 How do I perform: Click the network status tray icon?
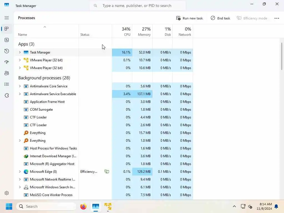coord(243,206)
